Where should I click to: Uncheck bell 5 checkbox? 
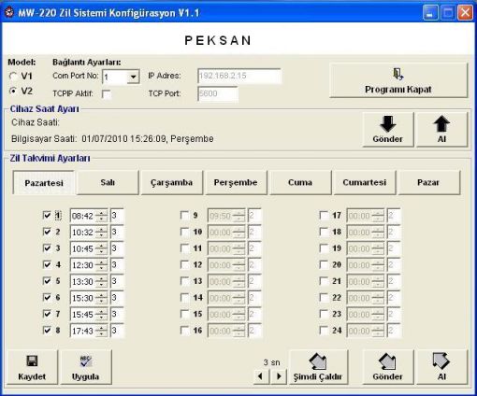click(47, 281)
